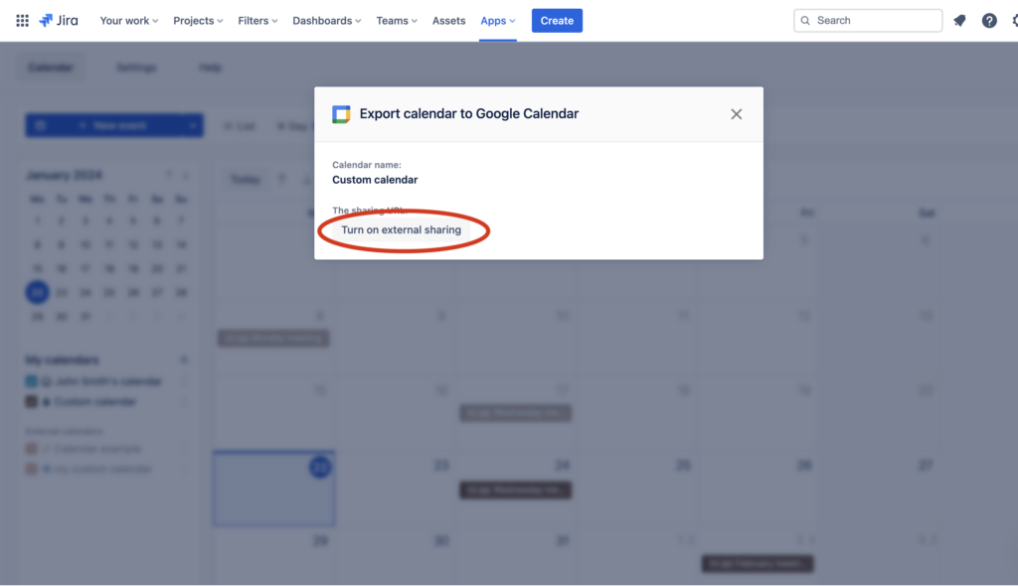The image size is (1018, 586).
Task: Expand the Your work dropdown
Action: click(129, 20)
